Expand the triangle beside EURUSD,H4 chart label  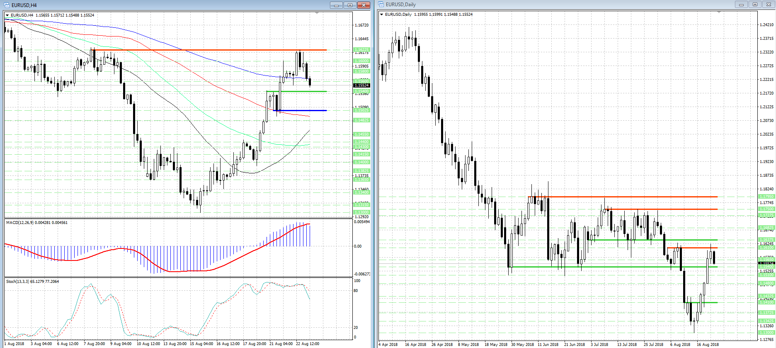(x=7, y=15)
